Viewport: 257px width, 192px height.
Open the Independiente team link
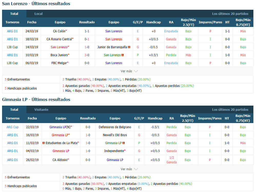tap(114, 151)
